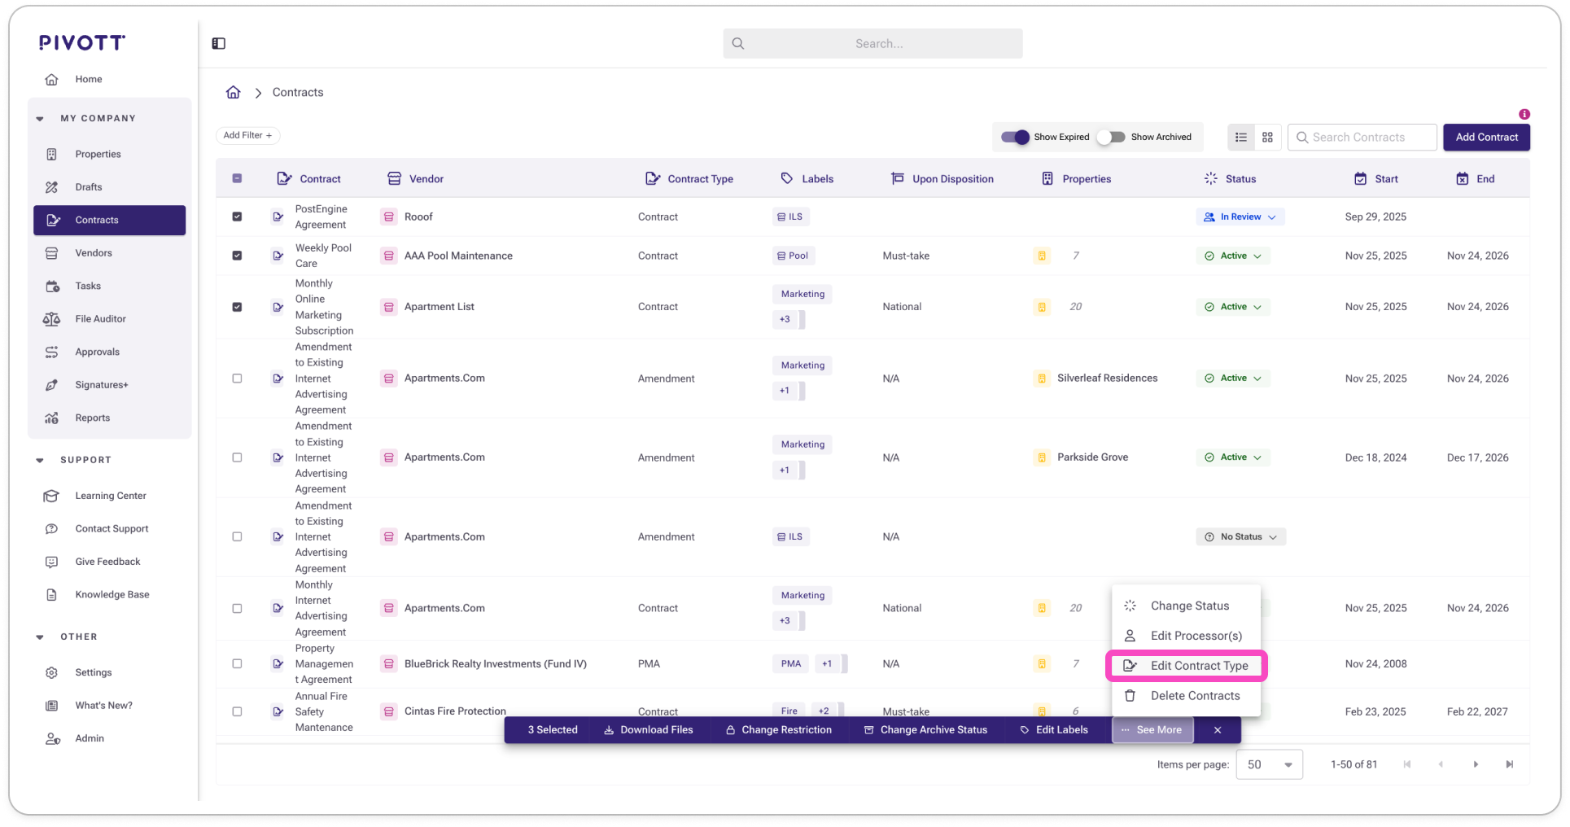This screenshot has height=827, width=1570.
Task: Jump to last page arrow
Action: (1509, 764)
